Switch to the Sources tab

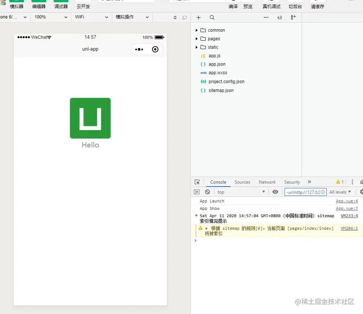(242, 182)
